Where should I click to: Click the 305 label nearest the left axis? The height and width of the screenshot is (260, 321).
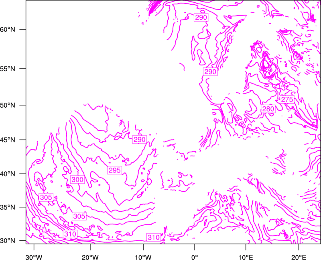(46, 197)
